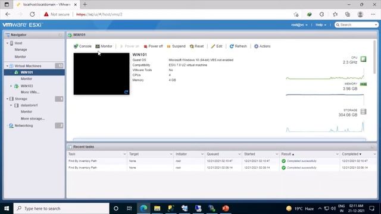Image resolution: width=381 pixels, height=214 pixels.
Task: Open the Actions gear menu
Action: (x=262, y=46)
